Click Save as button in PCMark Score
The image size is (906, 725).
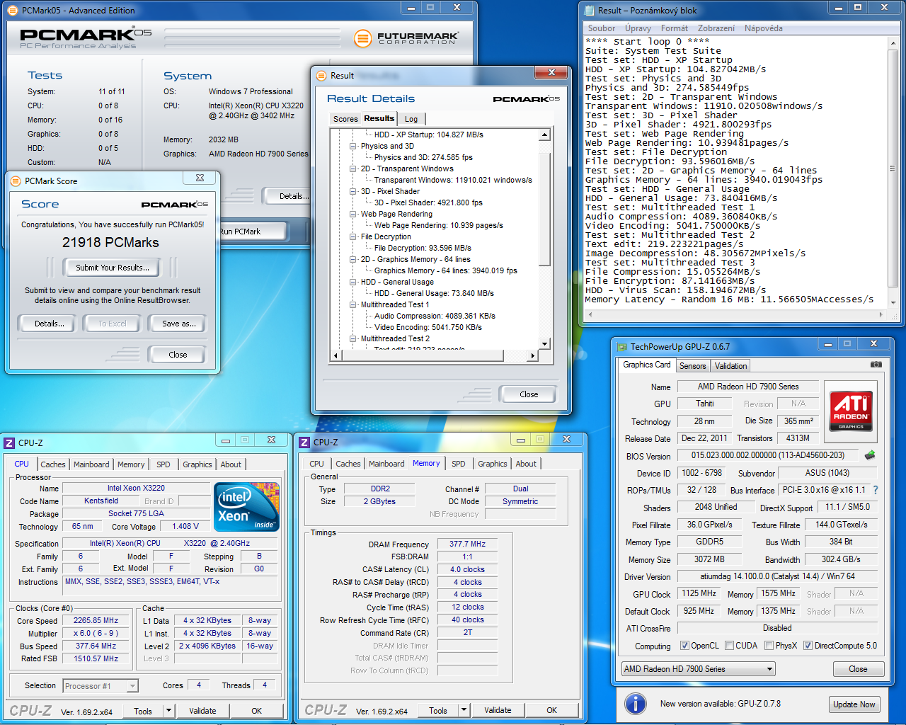click(x=179, y=324)
